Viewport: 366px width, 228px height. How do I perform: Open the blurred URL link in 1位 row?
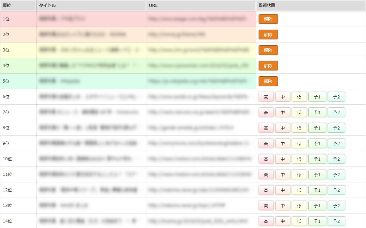coord(198,19)
